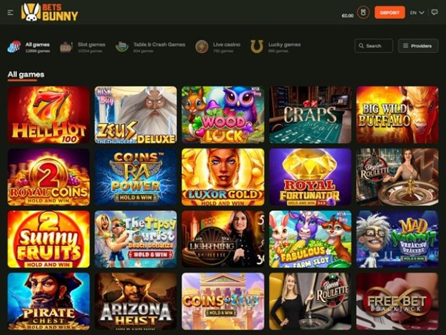Click the orange Deposit button
Viewport: 446px width, 335px height.
tap(390, 13)
